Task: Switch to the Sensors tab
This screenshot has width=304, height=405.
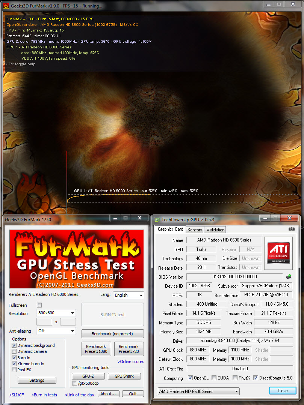Action: point(195,229)
